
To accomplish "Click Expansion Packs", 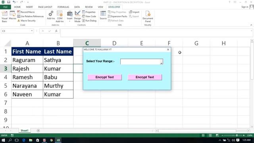I will click(x=117, y=16).
